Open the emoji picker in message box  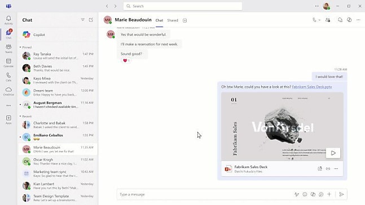pos(305,194)
